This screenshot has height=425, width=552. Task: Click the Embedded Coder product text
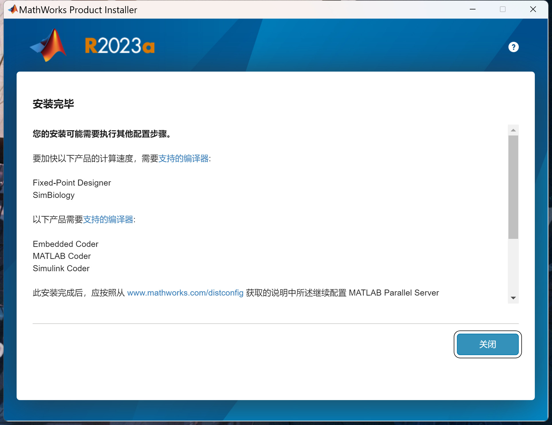pos(65,244)
